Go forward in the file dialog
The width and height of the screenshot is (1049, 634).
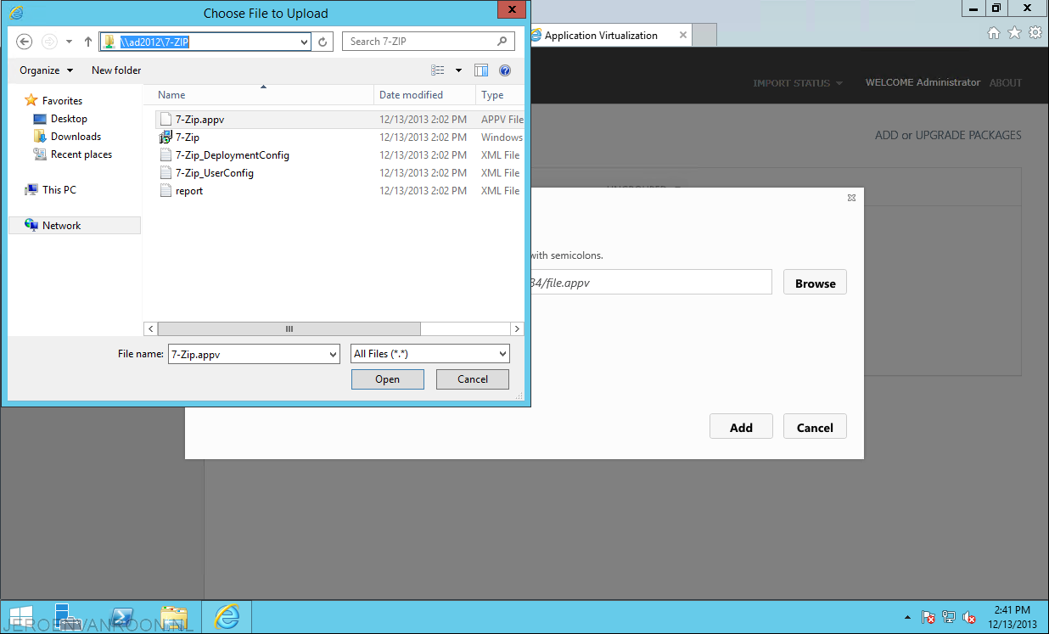point(49,41)
